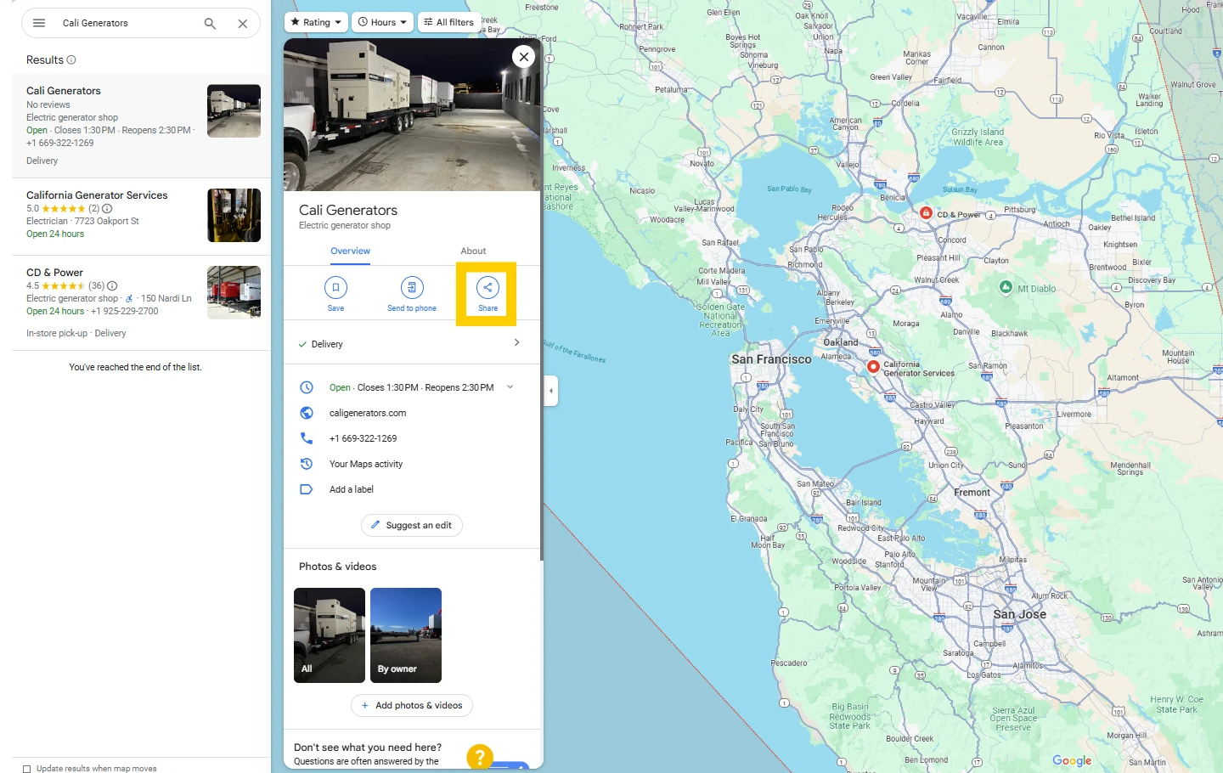The width and height of the screenshot is (1223, 773).
Task: Switch to the About tab
Action: coord(473,251)
